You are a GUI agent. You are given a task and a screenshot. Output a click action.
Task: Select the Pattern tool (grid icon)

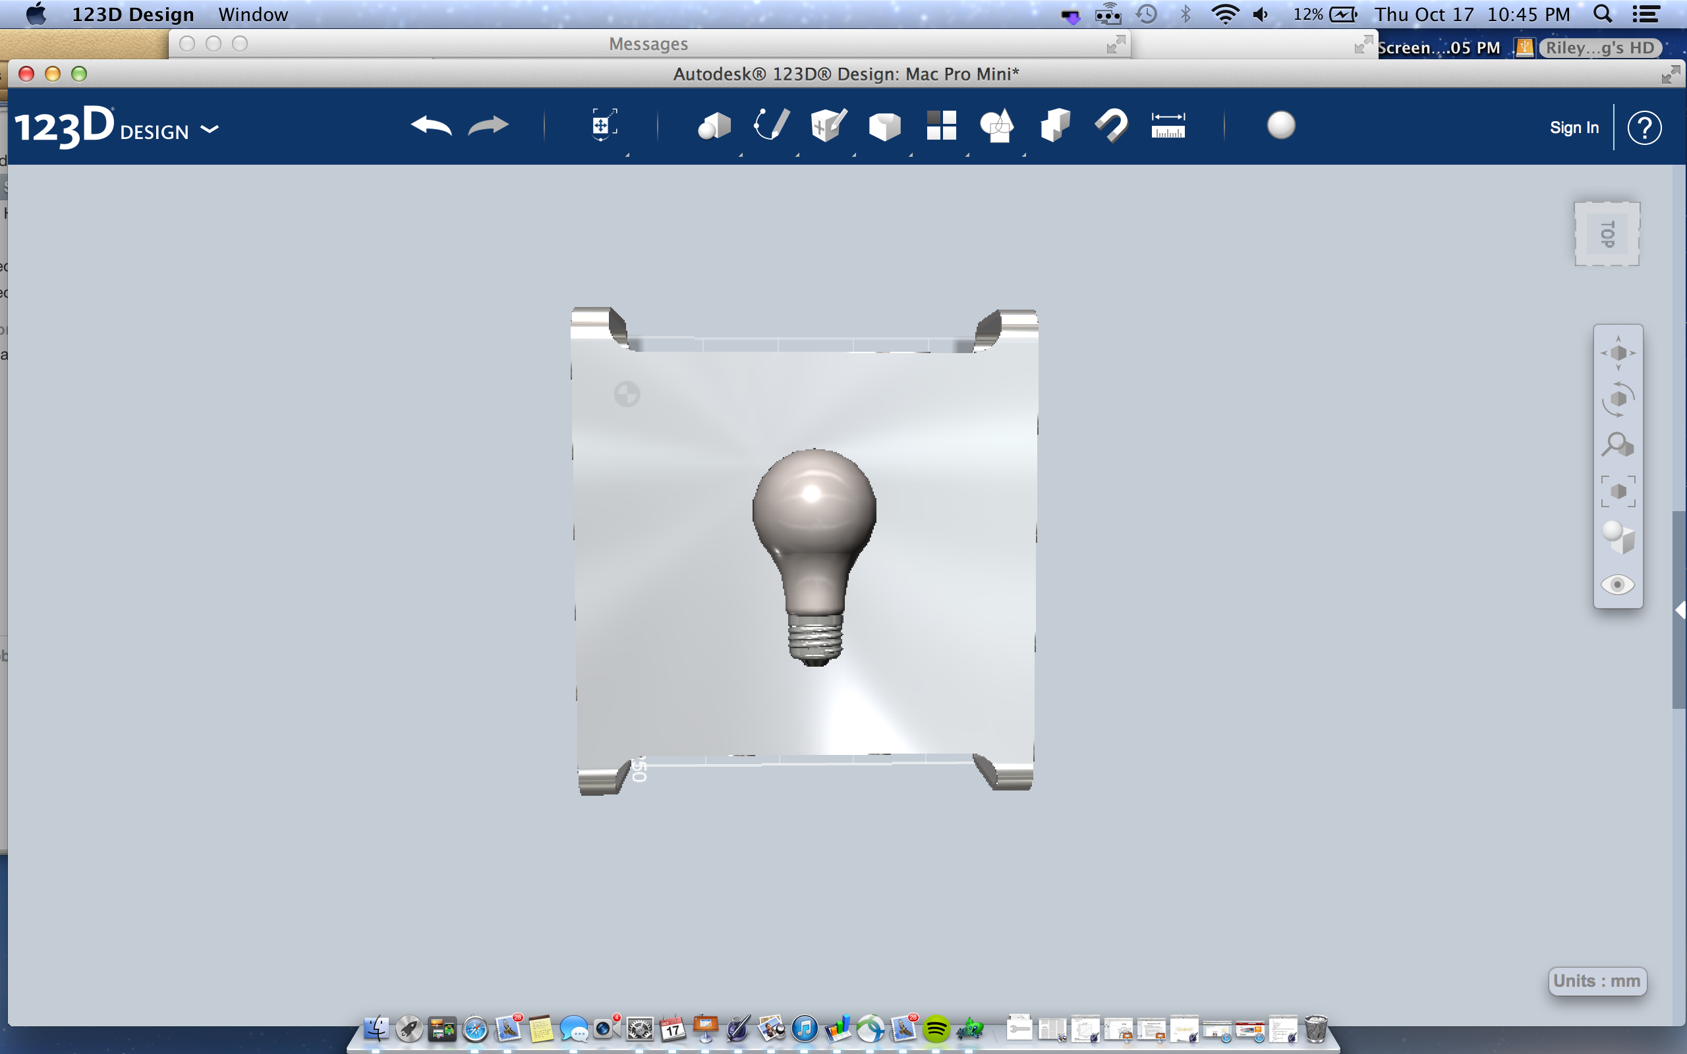pyautogui.click(x=941, y=125)
